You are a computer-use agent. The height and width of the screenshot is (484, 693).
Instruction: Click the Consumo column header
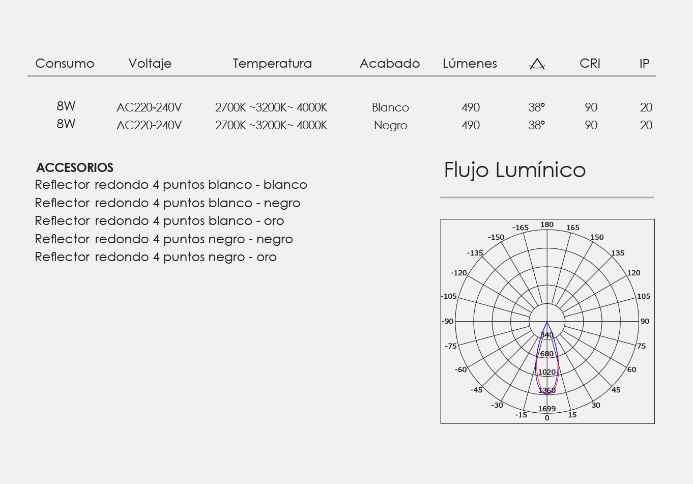pyautogui.click(x=65, y=64)
